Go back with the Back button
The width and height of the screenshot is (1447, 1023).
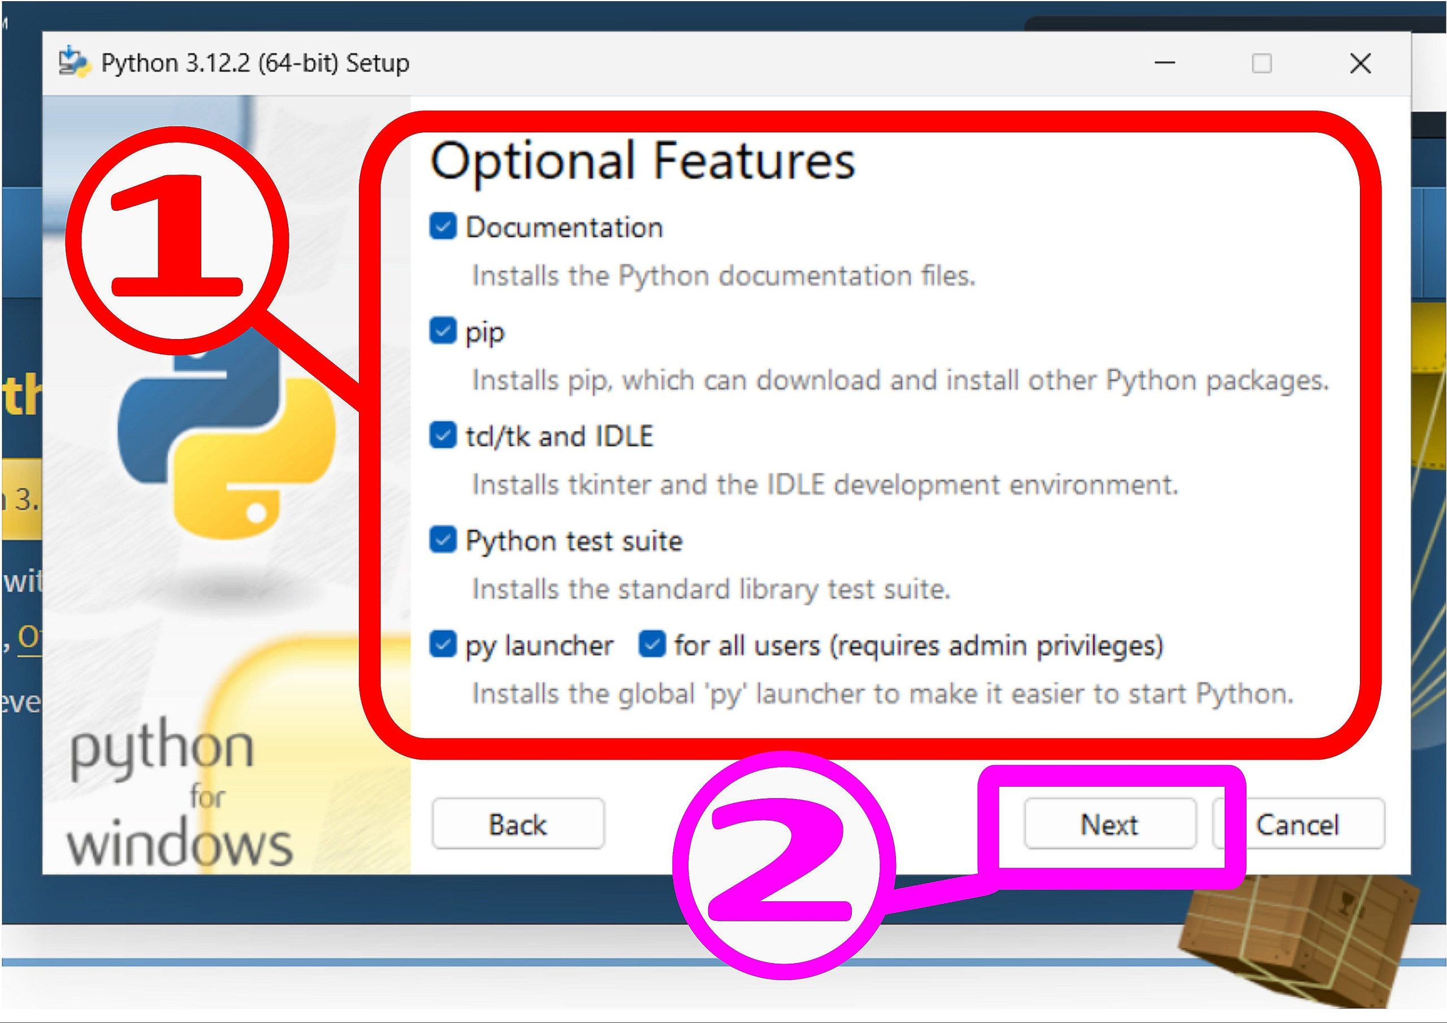click(x=518, y=824)
